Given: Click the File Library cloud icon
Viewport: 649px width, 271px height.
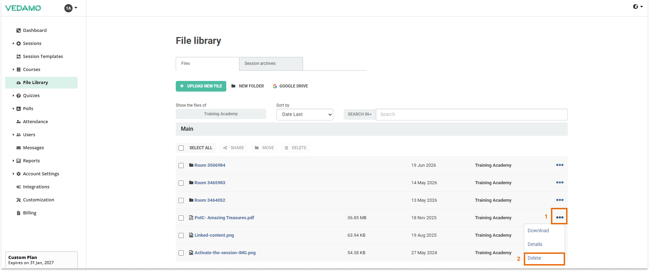Looking at the screenshot, I should [x=19, y=83].
